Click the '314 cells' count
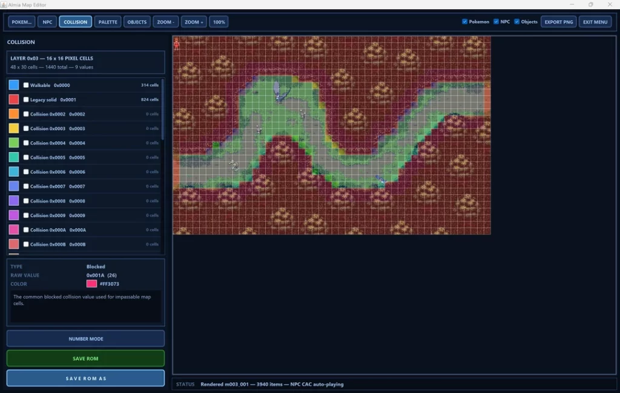The image size is (620, 393). (150, 85)
